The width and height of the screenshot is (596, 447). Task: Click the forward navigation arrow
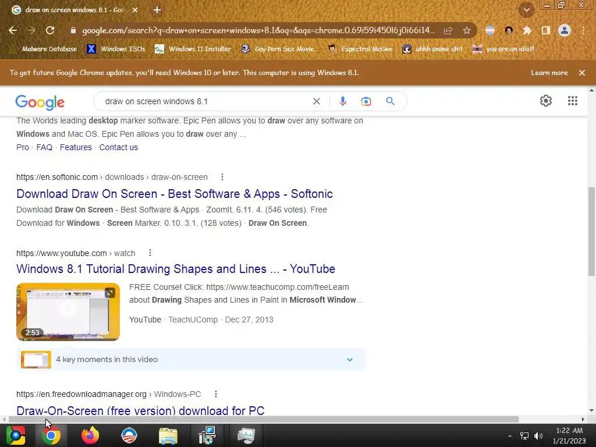click(x=31, y=30)
